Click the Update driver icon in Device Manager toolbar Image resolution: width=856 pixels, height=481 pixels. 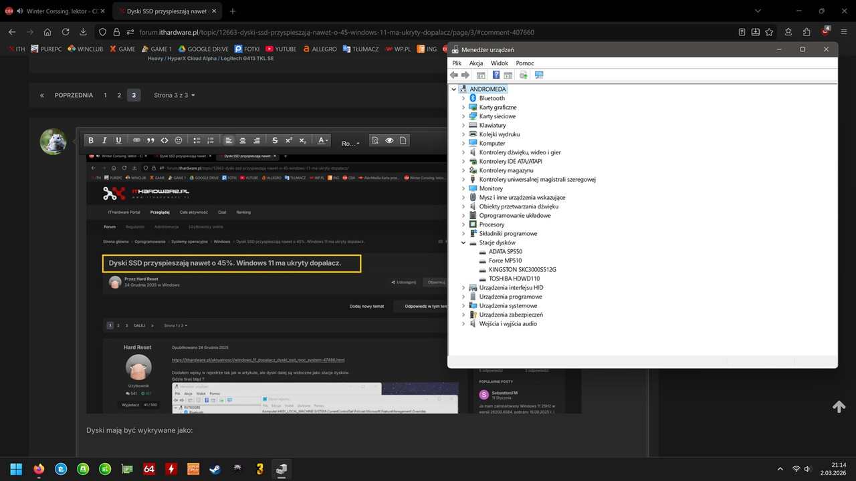524,75
